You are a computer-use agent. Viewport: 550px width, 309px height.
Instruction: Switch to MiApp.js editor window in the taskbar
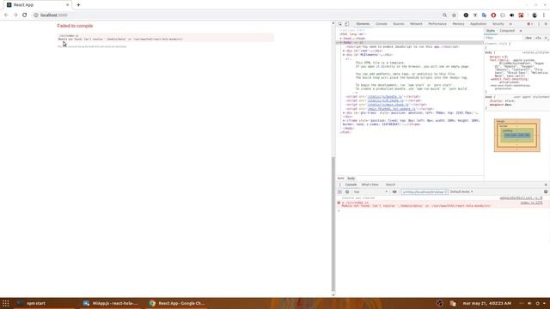pyautogui.click(x=111, y=303)
